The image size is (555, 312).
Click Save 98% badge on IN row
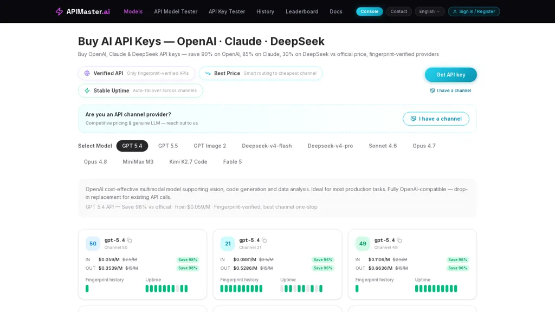click(x=188, y=259)
